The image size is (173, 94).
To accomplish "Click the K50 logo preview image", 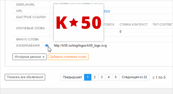I will (x=79, y=23).
